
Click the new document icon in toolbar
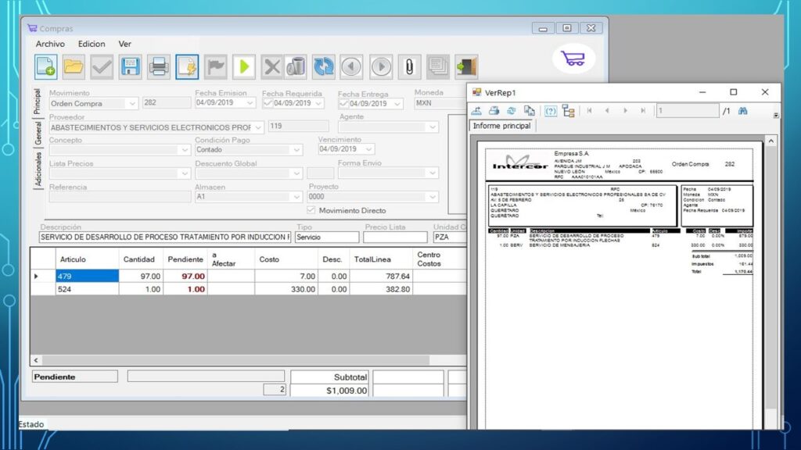(46, 67)
